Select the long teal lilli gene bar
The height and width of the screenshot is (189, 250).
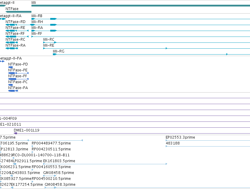click(x=141, y=6)
